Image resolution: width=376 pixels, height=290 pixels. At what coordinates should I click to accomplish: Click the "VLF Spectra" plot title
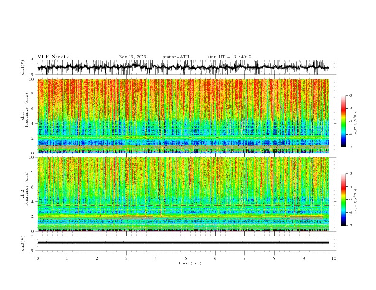click(54, 57)
